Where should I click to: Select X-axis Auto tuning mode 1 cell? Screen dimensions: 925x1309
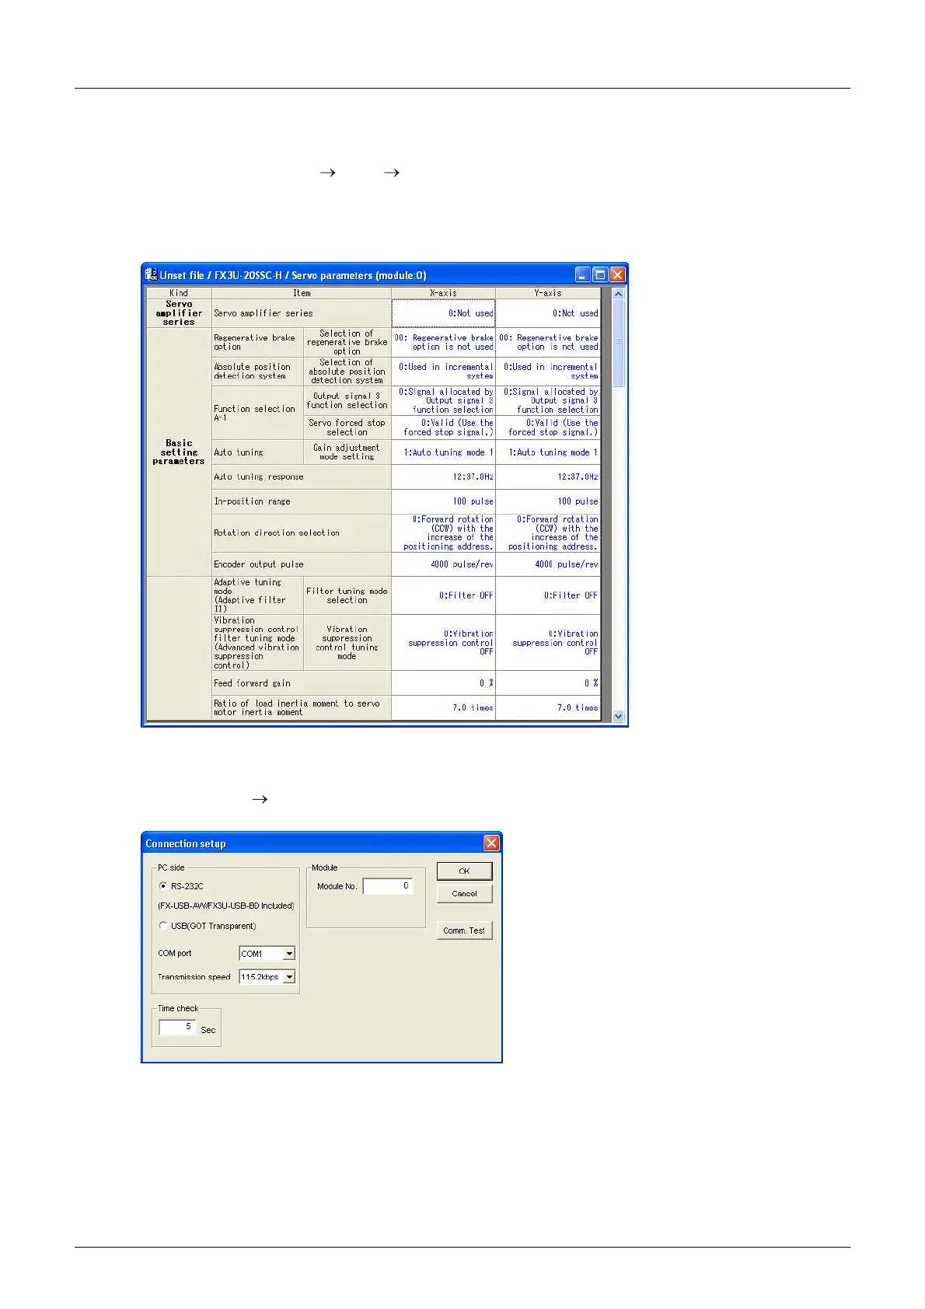coord(443,452)
